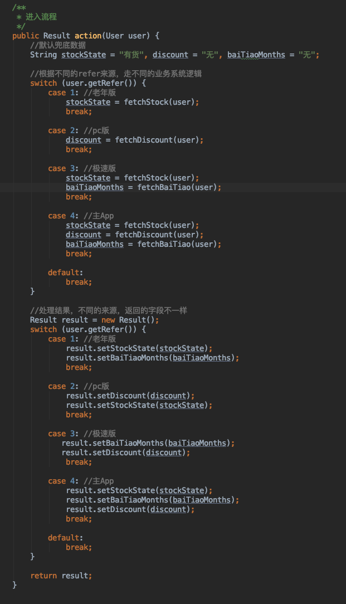Click the "public" keyword of the method

(x=26, y=36)
